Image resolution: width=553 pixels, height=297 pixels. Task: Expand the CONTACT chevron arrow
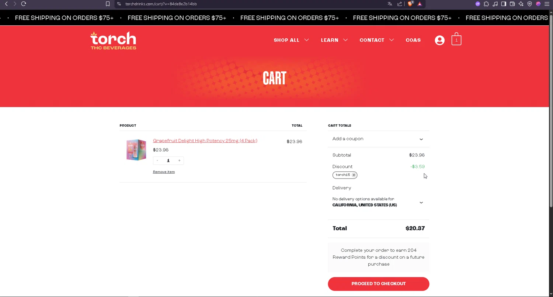[x=392, y=40]
